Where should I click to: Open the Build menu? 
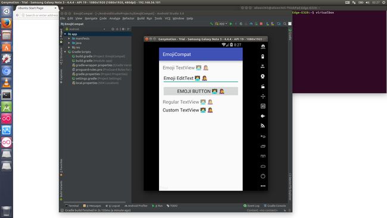tap(141, 18)
